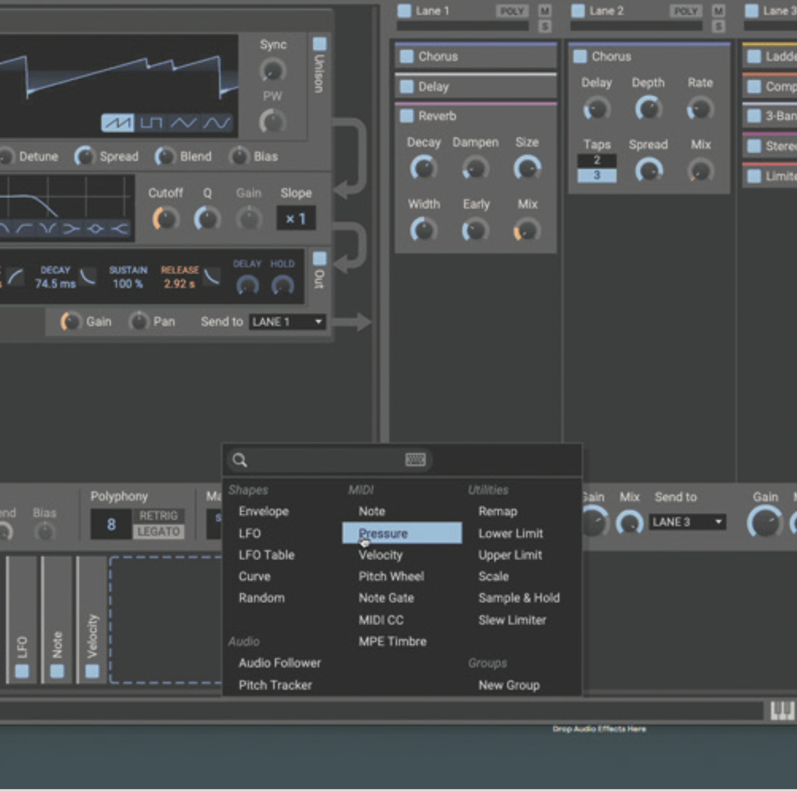Open the filter Slope x1 selector
Viewport: 797px width, 791px height.
click(296, 219)
